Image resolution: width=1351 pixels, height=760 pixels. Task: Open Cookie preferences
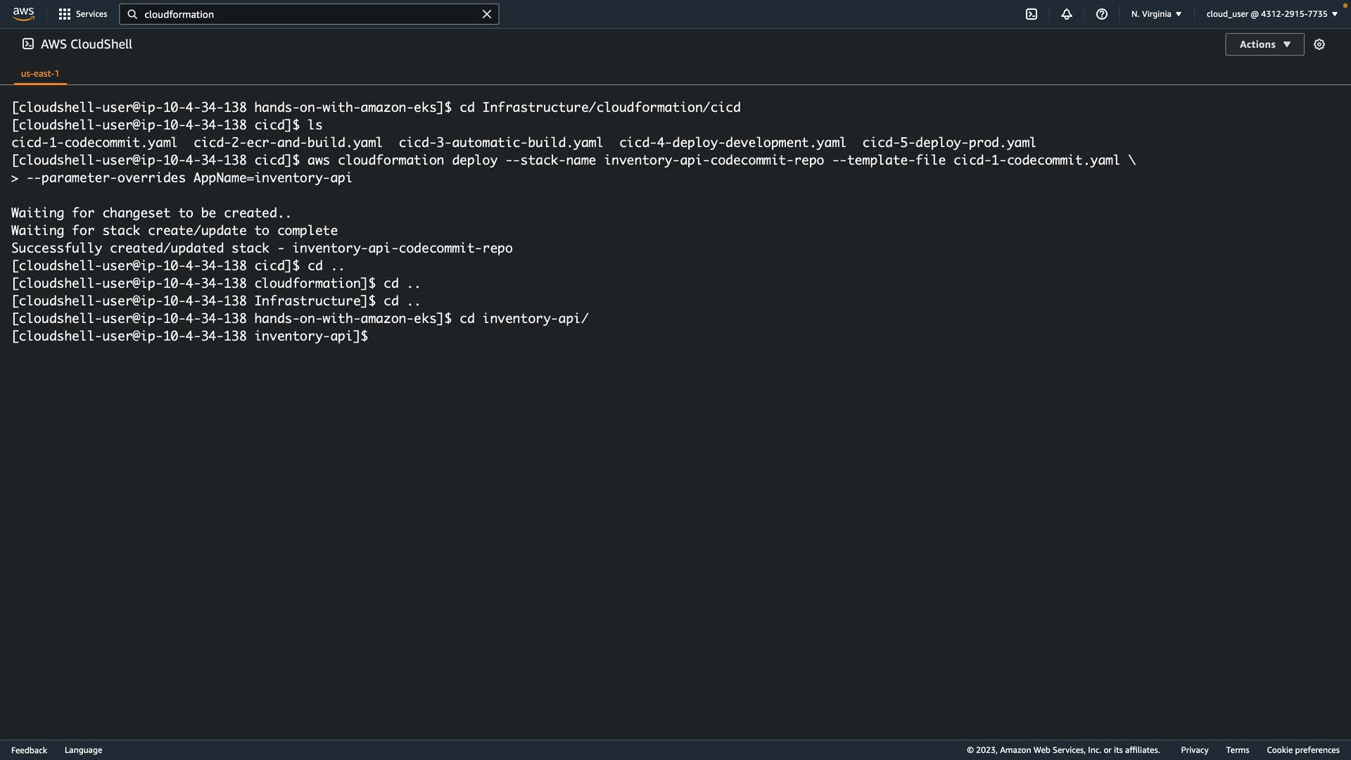[x=1302, y=750]
